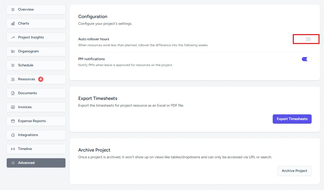The height and width of the screenshot is (190, 324).
Task: Click the red 4 badge on Resources
Action: [x=41, y=79]
